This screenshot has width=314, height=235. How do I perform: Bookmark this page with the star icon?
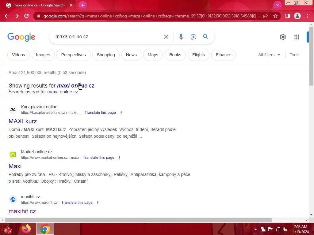275,16
